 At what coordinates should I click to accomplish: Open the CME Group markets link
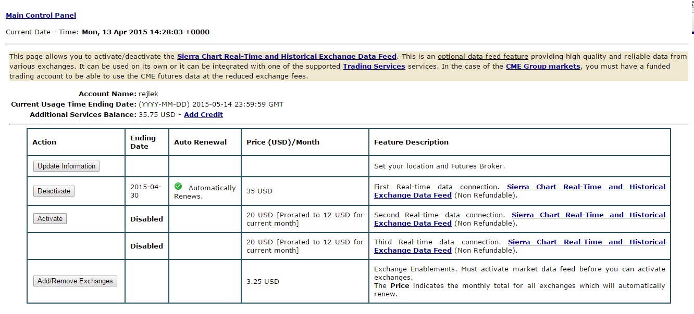(x=543, y=67)
